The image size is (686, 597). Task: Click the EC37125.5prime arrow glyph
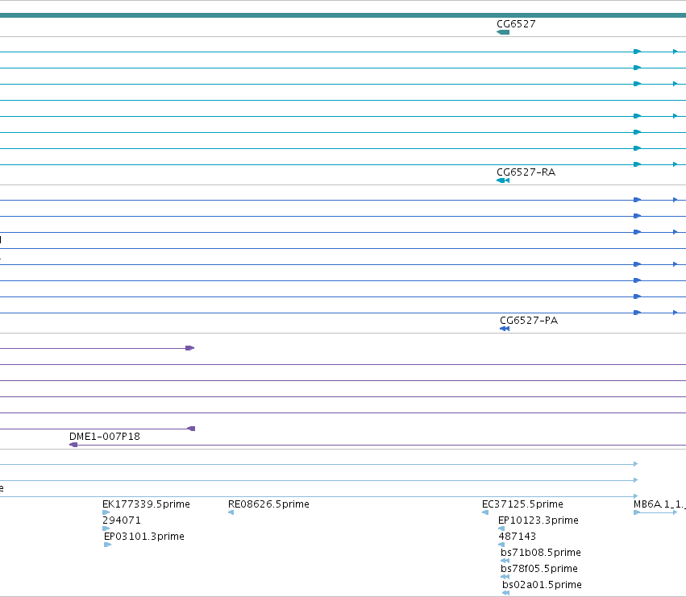485,512
